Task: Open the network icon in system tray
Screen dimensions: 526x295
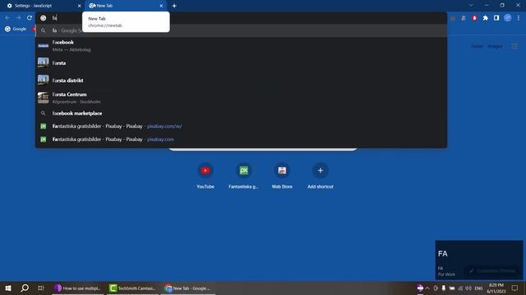Action: point(460,288)
